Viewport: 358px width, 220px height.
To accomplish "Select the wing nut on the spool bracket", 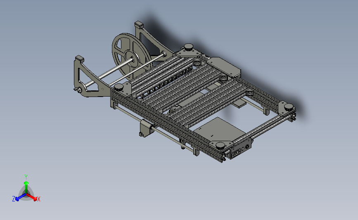I will (x=78, y=90).
